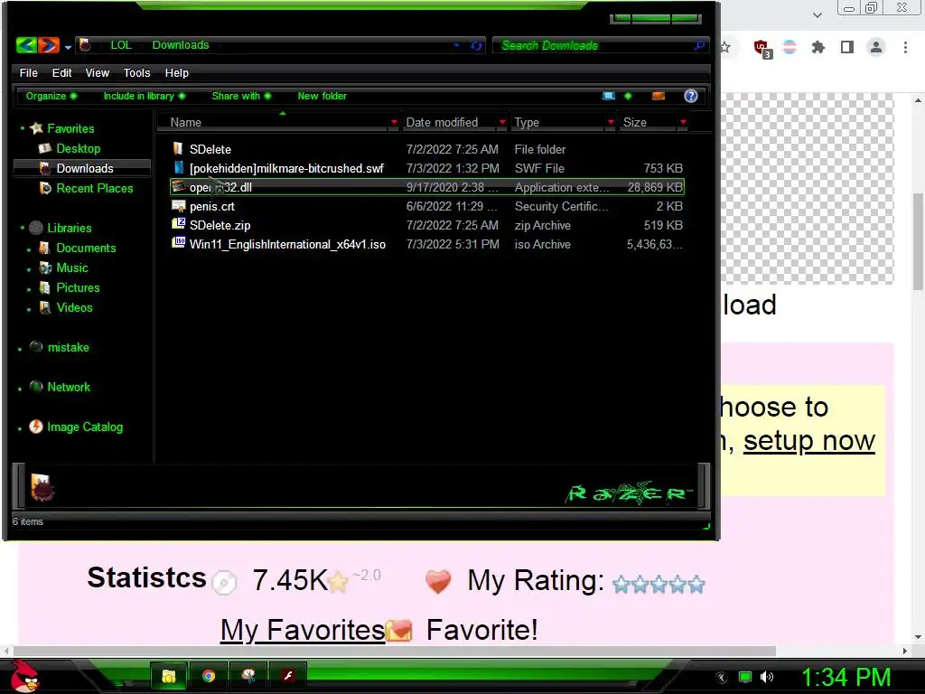Click the orange Forward navigation arrow
The width and height of the screenshot is (925, 694).
pos(49,45)
